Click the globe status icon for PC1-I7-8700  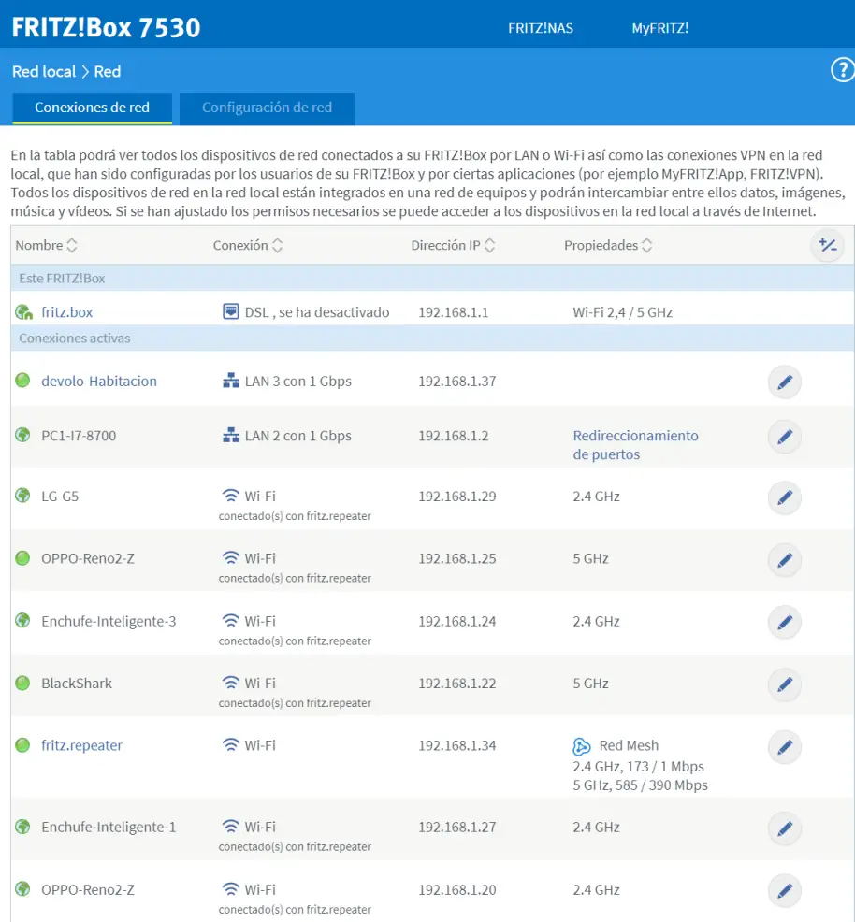tap(22, 435)
